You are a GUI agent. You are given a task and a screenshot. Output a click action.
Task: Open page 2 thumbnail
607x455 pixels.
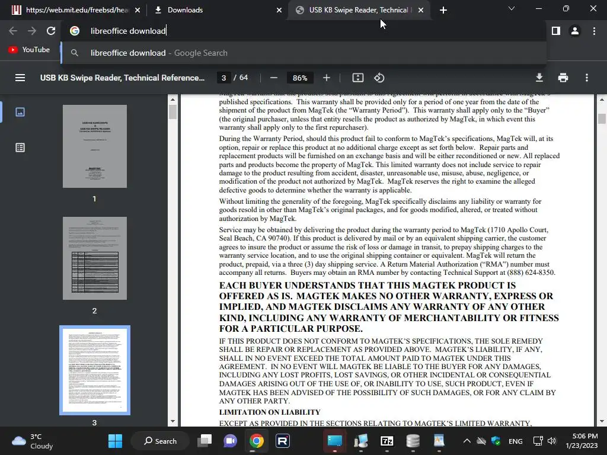[95, 258]
